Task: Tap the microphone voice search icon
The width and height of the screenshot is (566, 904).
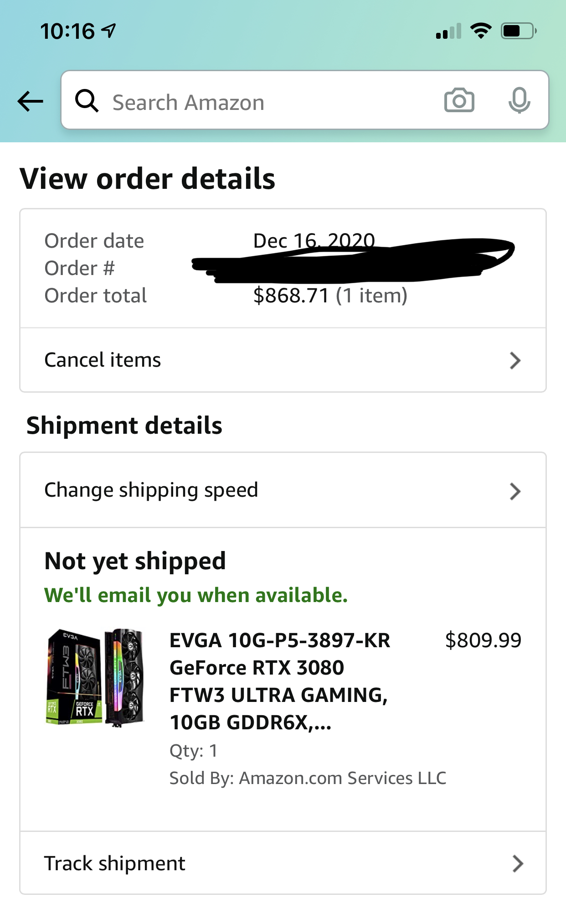Action: 519,100
